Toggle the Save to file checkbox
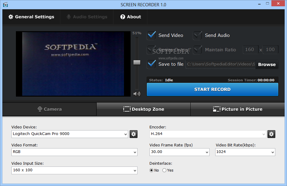 pyautogui.click(x=151, y=64)
